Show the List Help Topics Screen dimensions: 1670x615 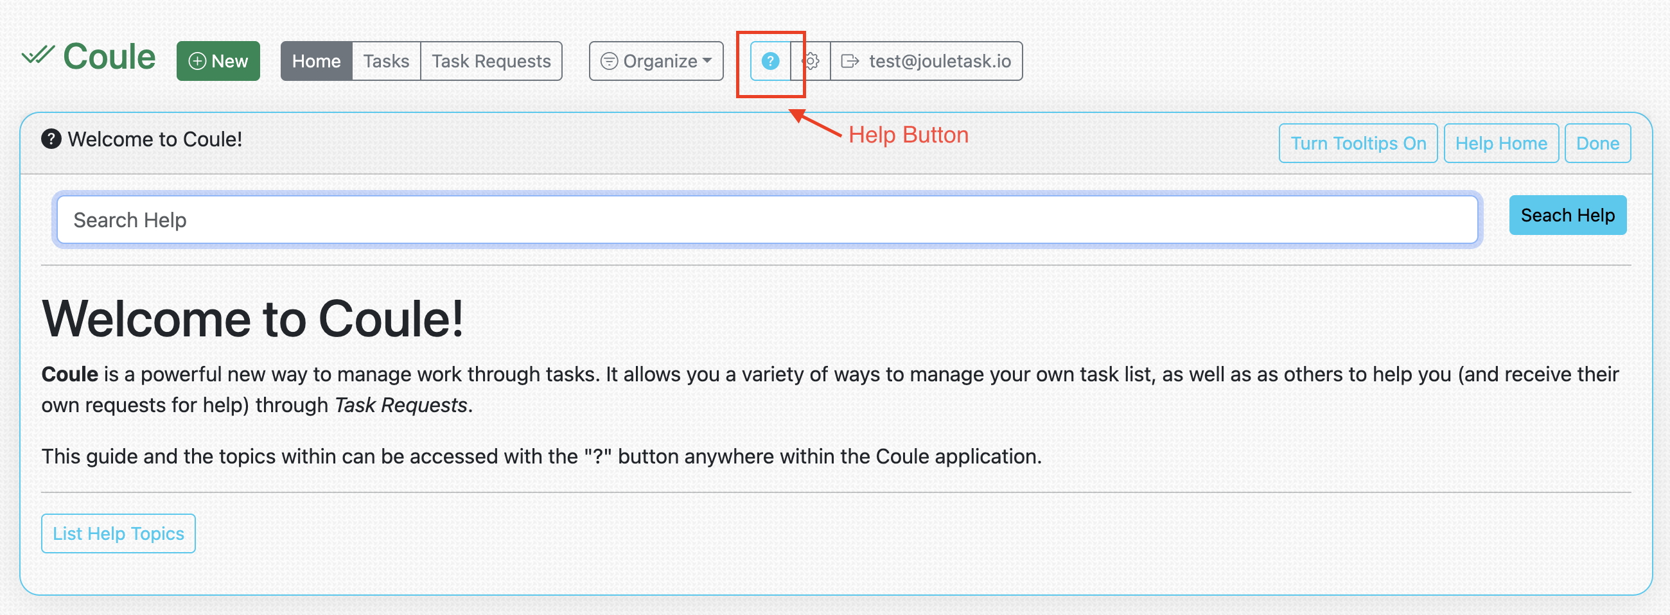tap(118, 533)
